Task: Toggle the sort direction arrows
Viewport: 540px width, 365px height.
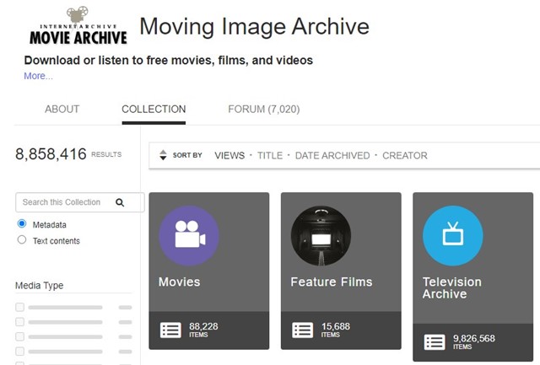Action: point(163,156)
